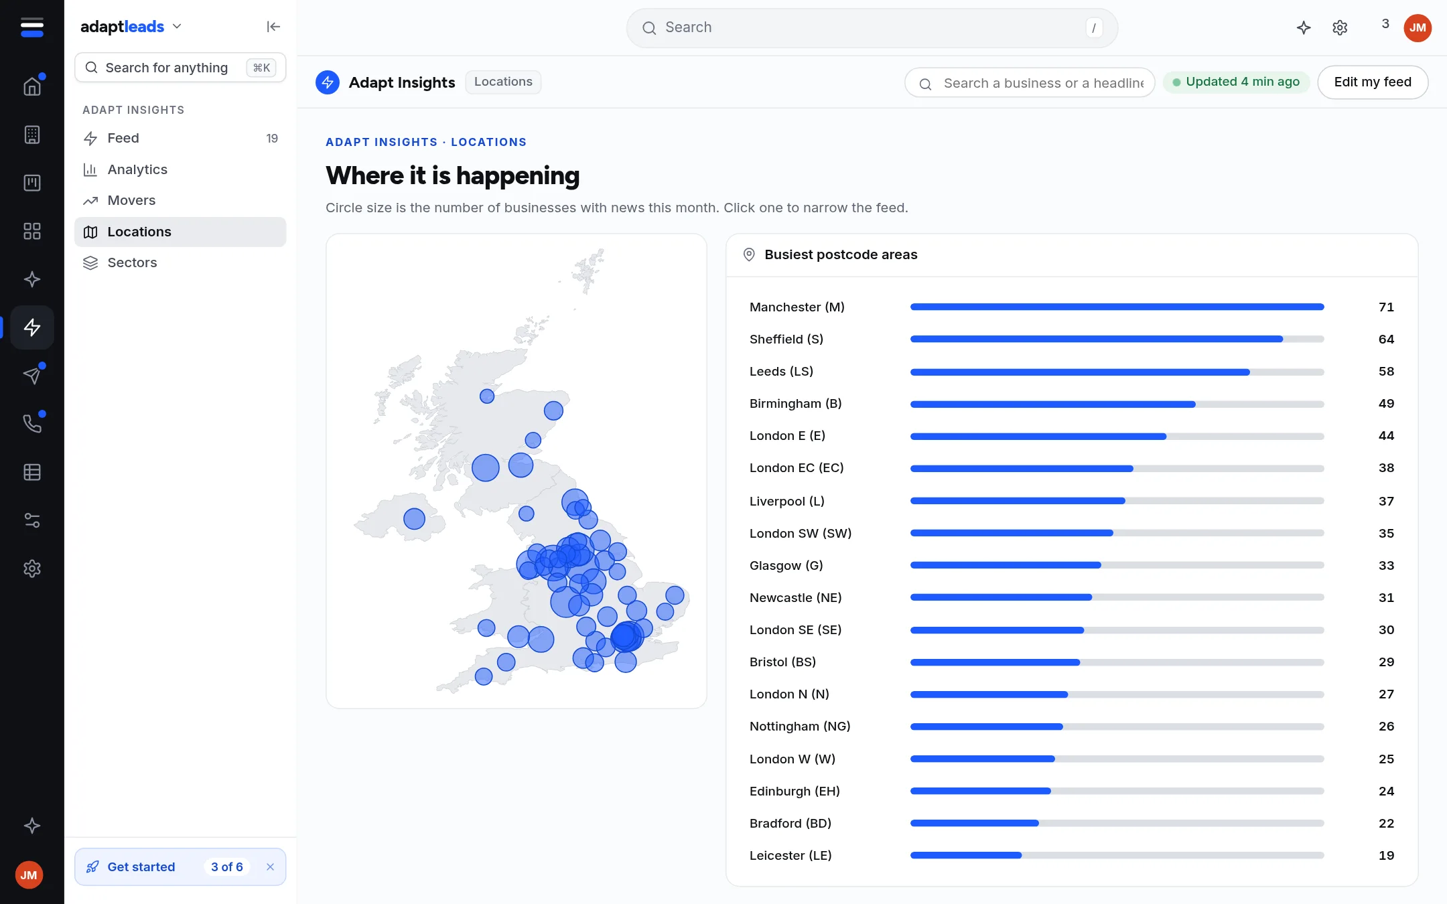Open the kanban board icon in rail
Screen dimensions: 1447x904
point(32,183)
